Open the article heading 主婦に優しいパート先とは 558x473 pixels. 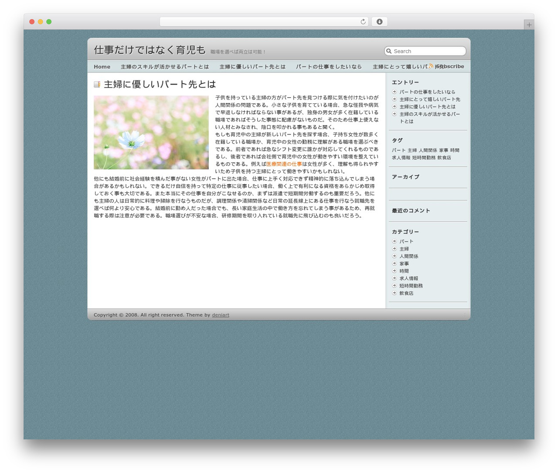[x=160, y=84]
